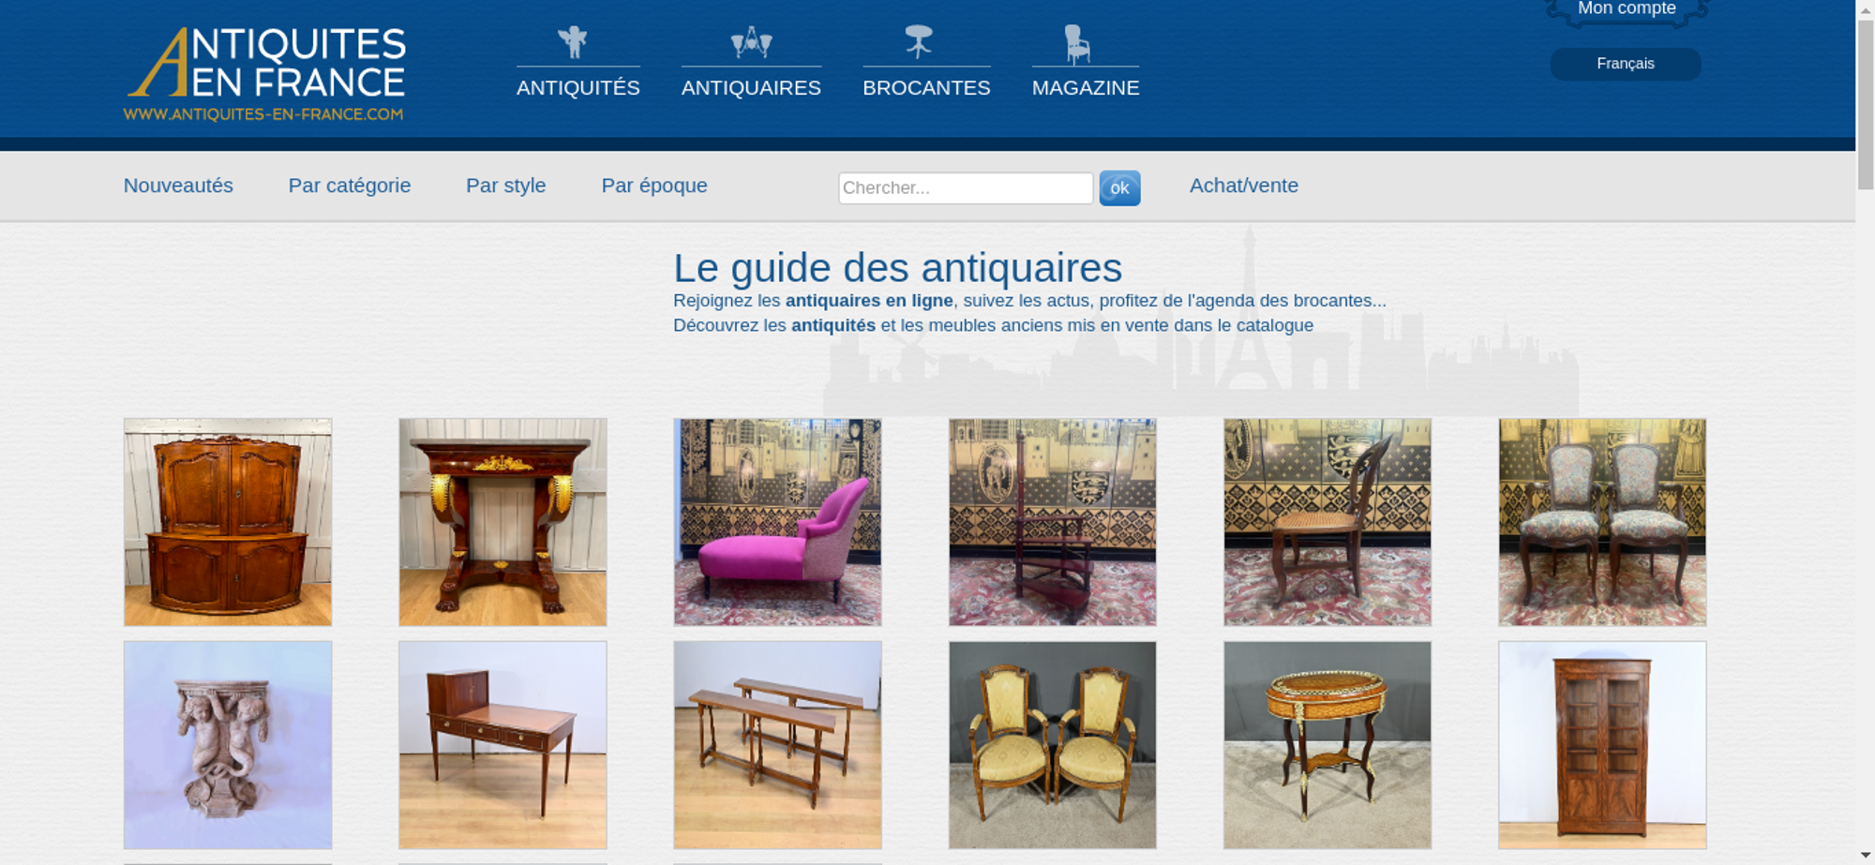
Task: Expand the Par époque menu
Action: 654,186
